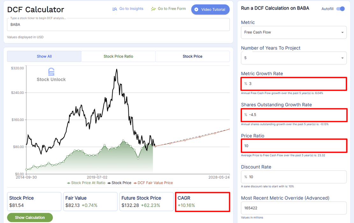The width and height of the screenshot is (354, 223).
Task: Switch to Stock Price Ratio tab
Action: click(x=118, y=56)
